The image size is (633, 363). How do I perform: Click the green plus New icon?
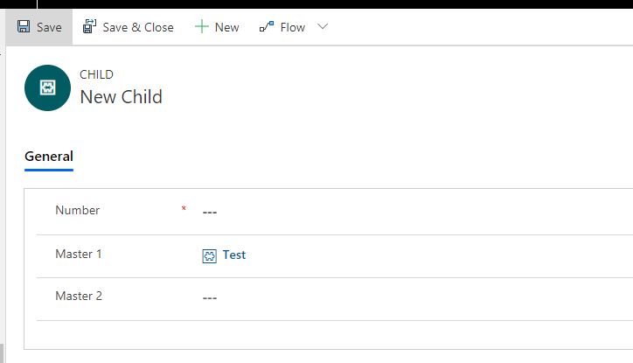click(201, 26)
